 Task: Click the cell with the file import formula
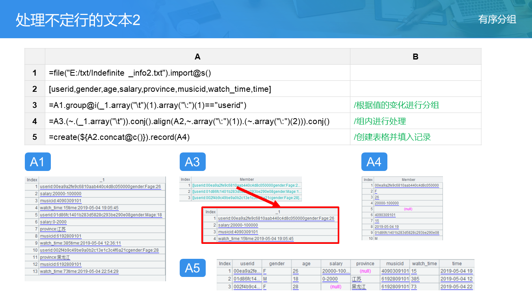pos(130,73)
